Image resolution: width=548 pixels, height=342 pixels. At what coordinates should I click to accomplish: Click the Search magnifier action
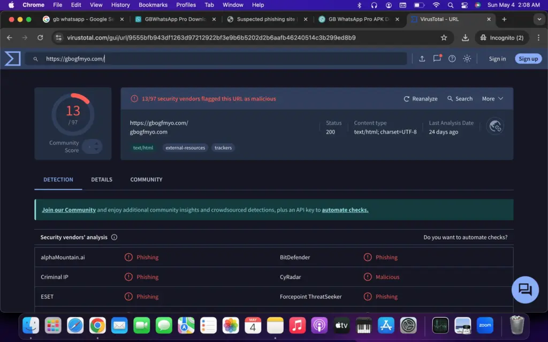coord(460,99)
